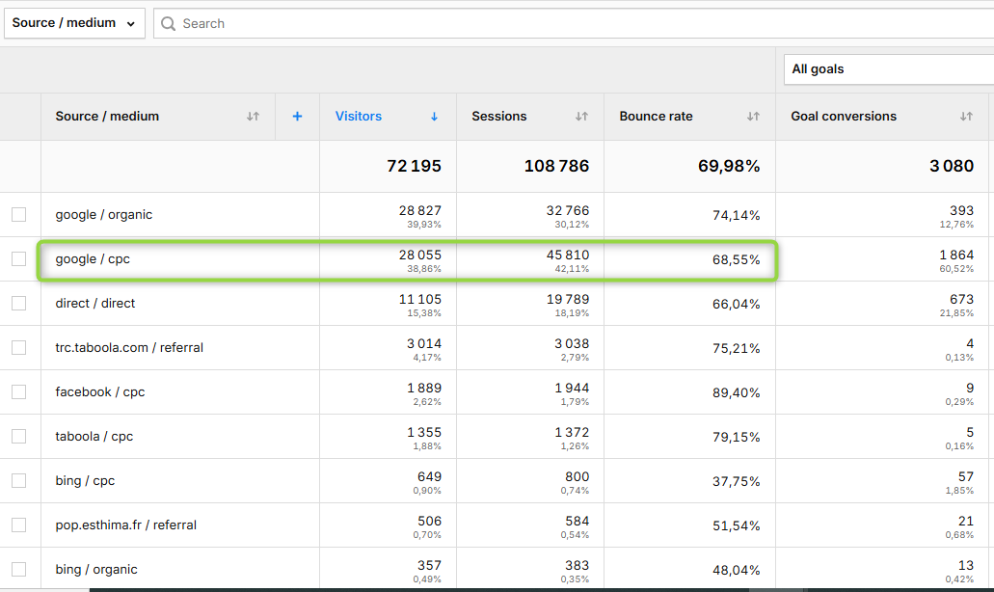Open the Source / medium dimension dropdown
The height and width of the screenshot is (592, 994).
click(x=74, y=23)
